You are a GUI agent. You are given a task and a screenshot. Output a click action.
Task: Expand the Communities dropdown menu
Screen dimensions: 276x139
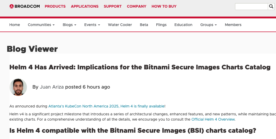click(x=41, y=25)
